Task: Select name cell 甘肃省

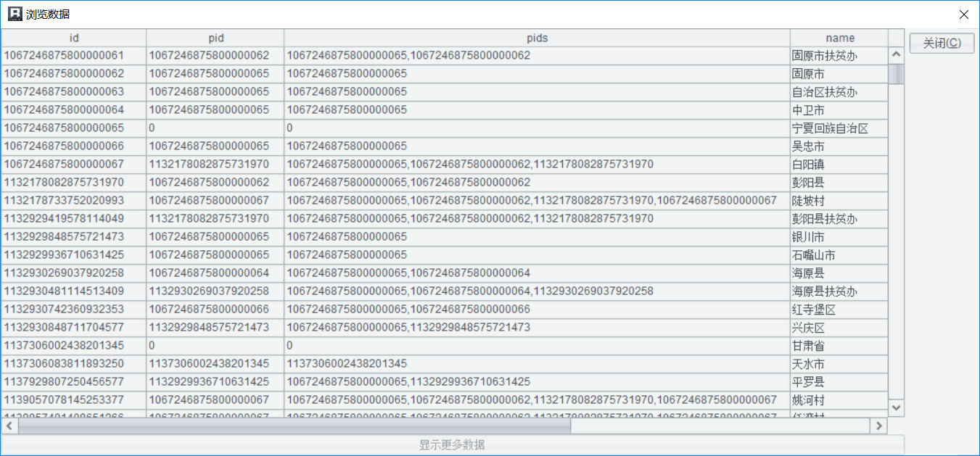Action: point(839,346)
